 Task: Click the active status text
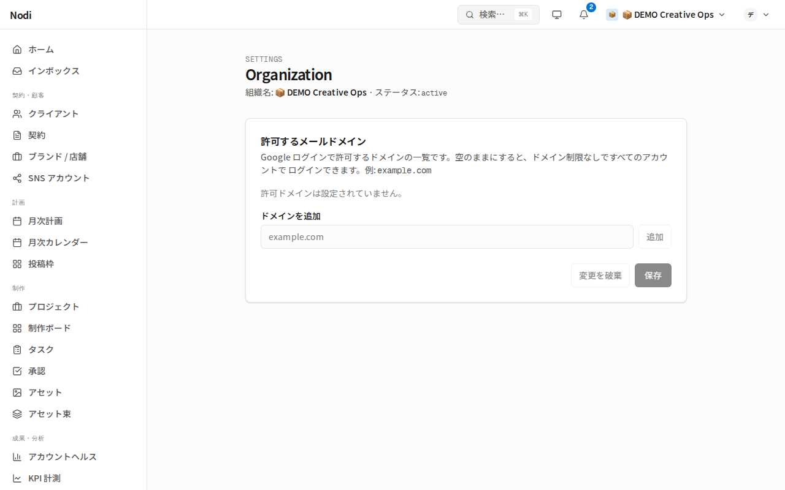434,93
